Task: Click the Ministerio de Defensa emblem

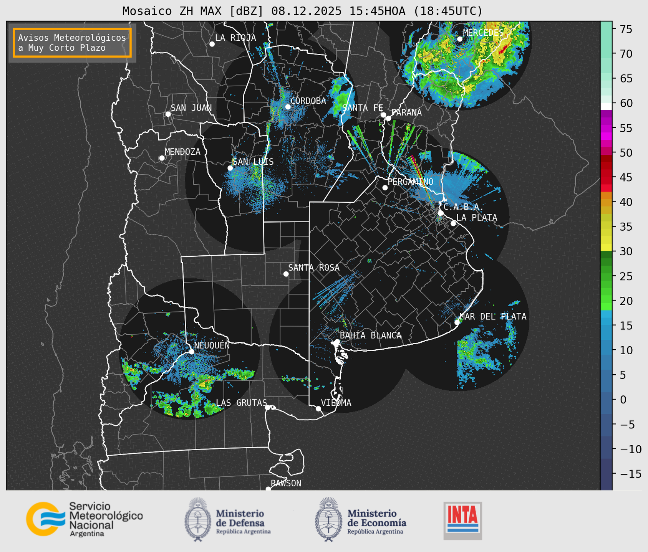Action: click(x=198, y=519)
